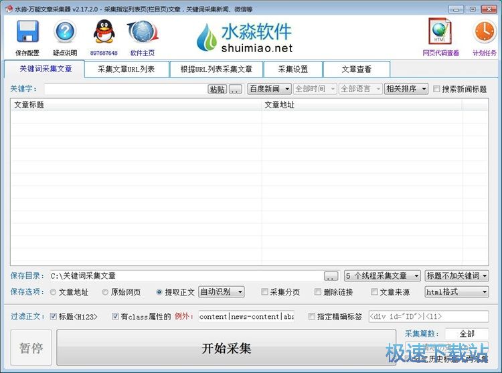This screenshot has width=502, height=373.
Task: Expand the 5个线程采集文章 dropdown
Action: (x=382, y=275)
